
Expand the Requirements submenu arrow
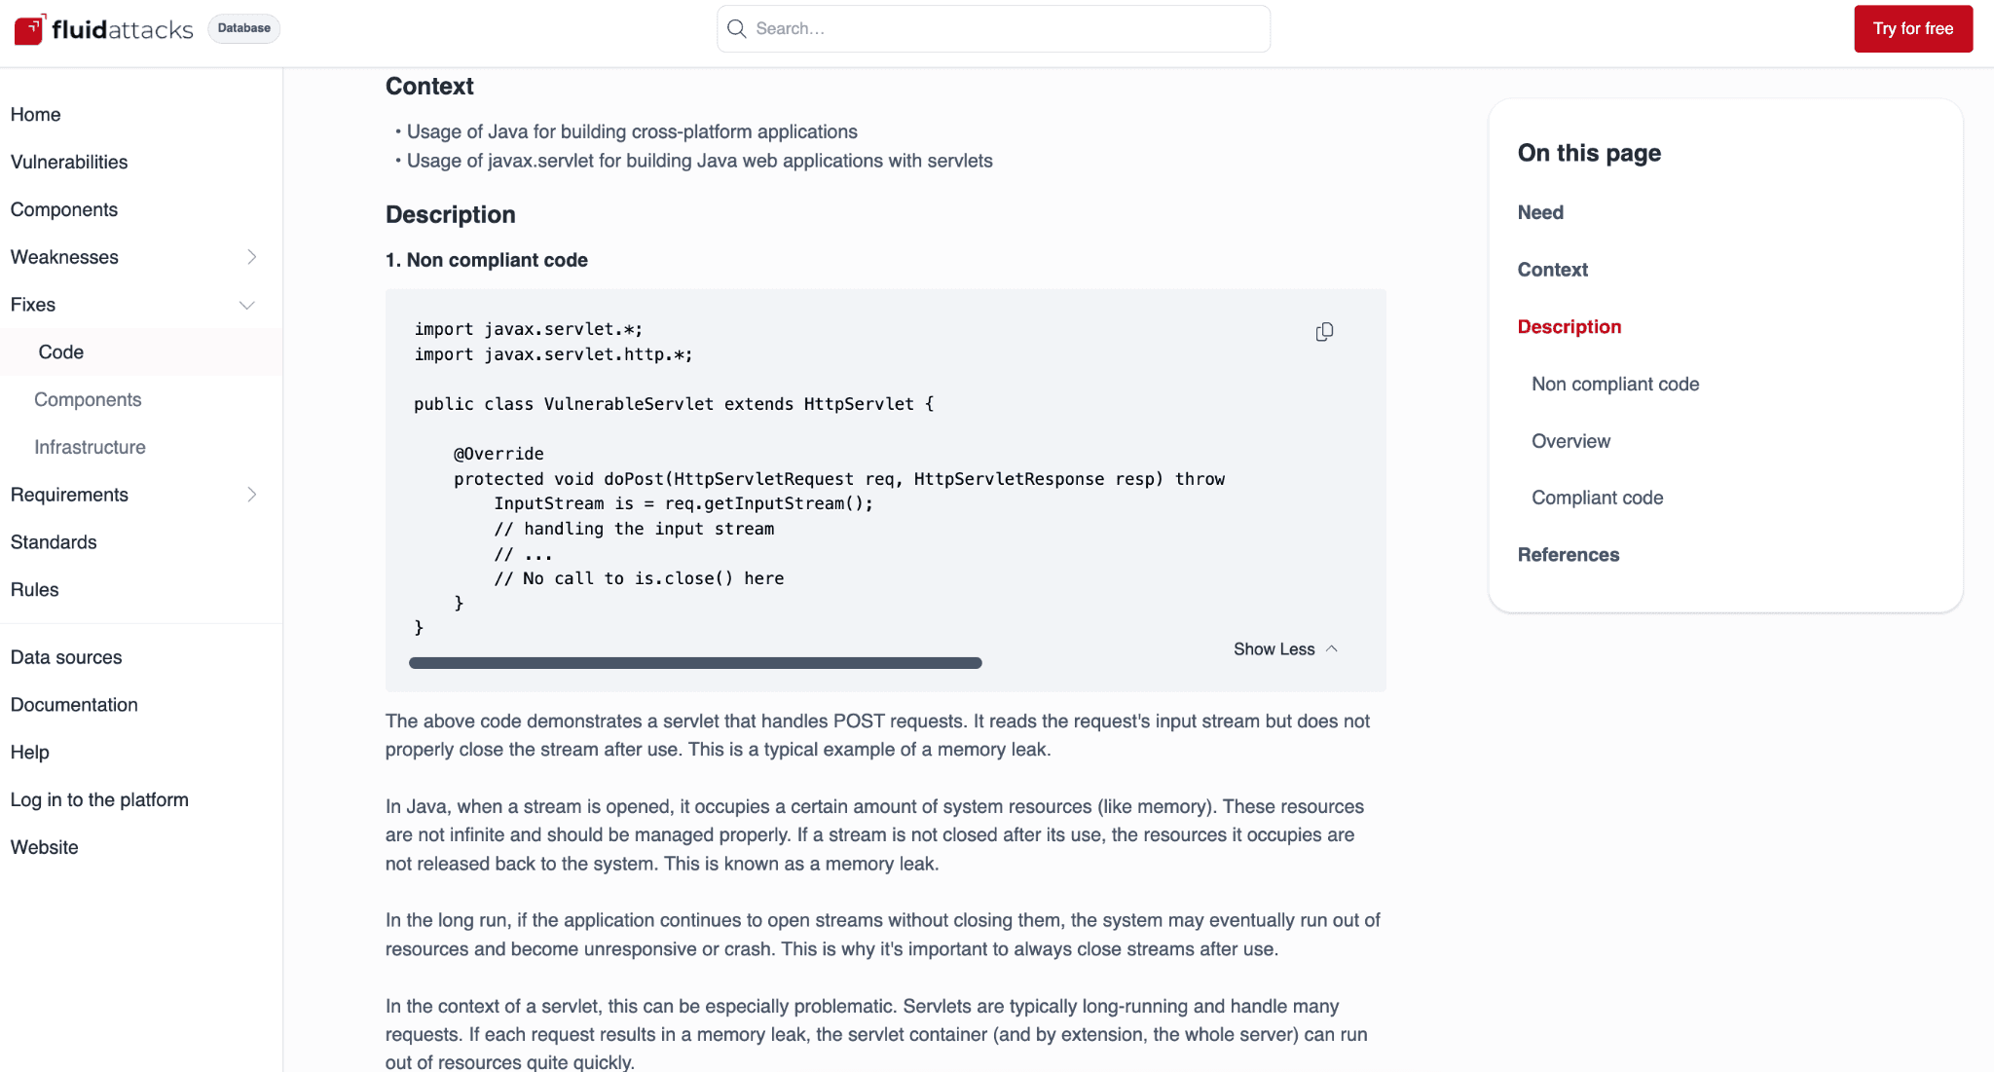251,495
